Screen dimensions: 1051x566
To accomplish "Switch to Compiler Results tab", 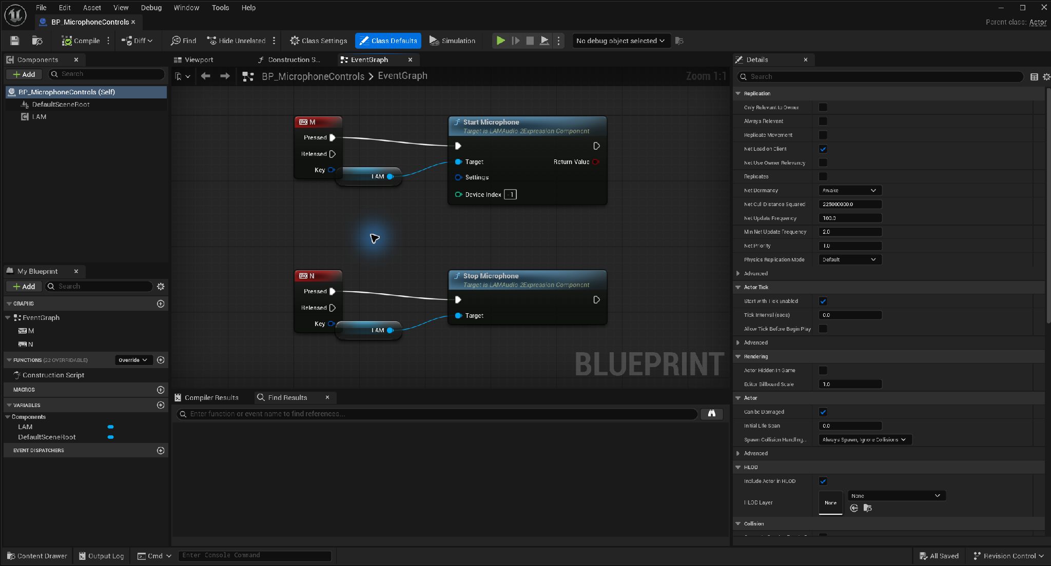I will pos(206,398).
